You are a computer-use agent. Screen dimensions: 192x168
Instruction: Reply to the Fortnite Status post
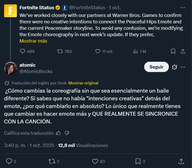click(23, 51)
